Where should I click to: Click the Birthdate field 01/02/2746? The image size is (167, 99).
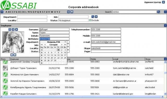pyautogui.click(x=54, y=39)
